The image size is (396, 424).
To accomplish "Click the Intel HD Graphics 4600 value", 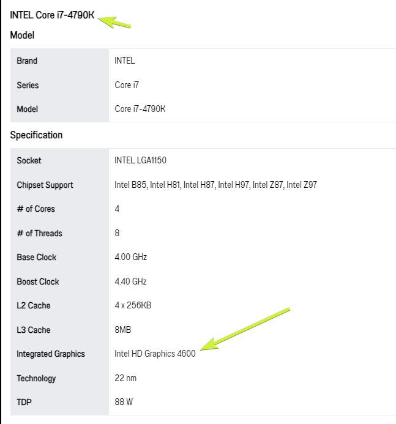I will [155, 354].
